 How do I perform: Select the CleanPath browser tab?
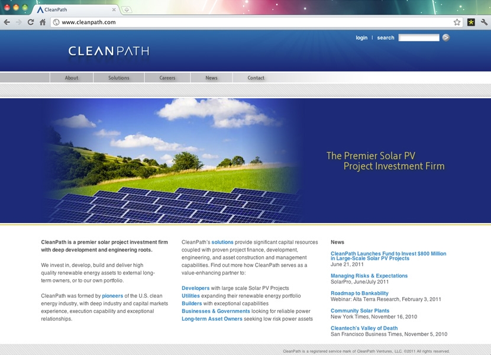coord(75,9)
